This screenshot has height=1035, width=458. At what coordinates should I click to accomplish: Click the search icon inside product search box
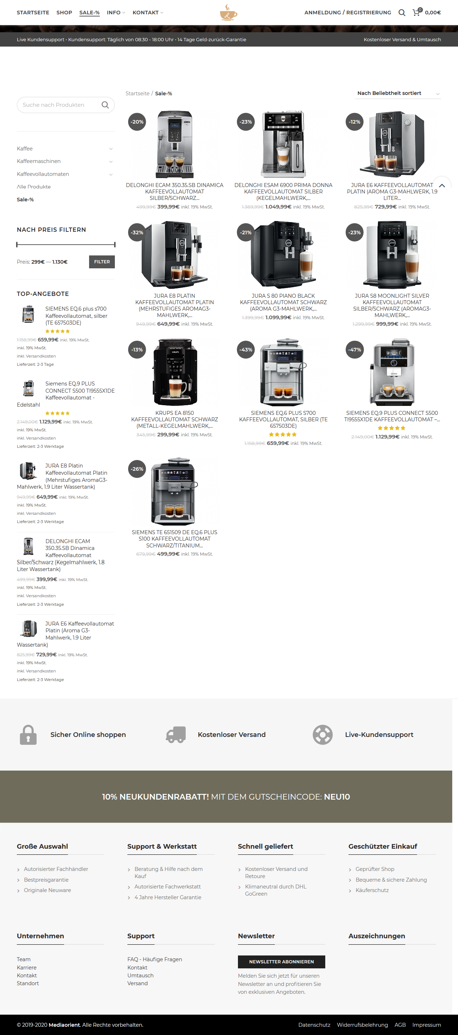tap(105, 105)
